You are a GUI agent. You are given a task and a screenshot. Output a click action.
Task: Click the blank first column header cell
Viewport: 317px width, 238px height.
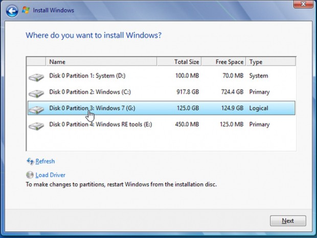pyautogui.click(x=36, y=62)
